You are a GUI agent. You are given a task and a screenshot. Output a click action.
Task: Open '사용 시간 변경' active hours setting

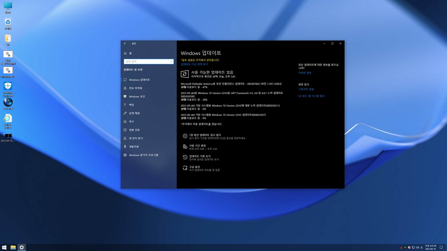(203, 147)
